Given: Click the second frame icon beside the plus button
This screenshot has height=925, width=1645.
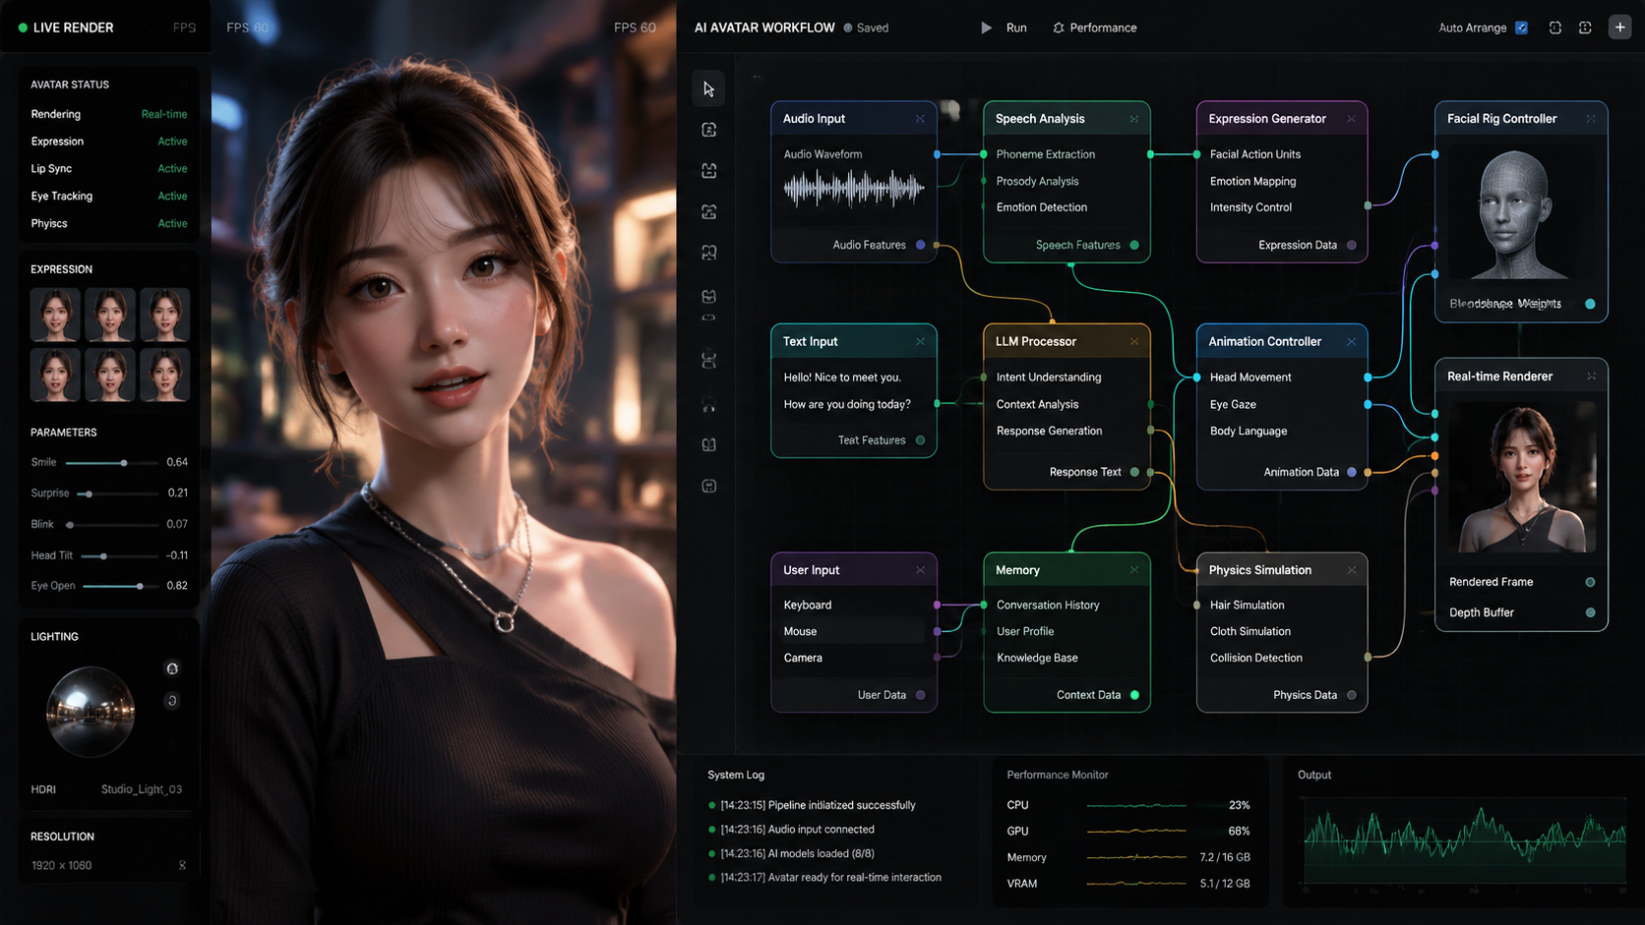Looking at the screenshot, I should click(x=1585, y=28).
